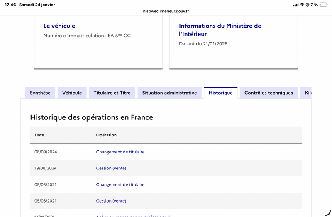Screen dimensions: 332x217
Task: Open Changement de titulaire dated 08/09/2024
Action: tap(120, 152)
